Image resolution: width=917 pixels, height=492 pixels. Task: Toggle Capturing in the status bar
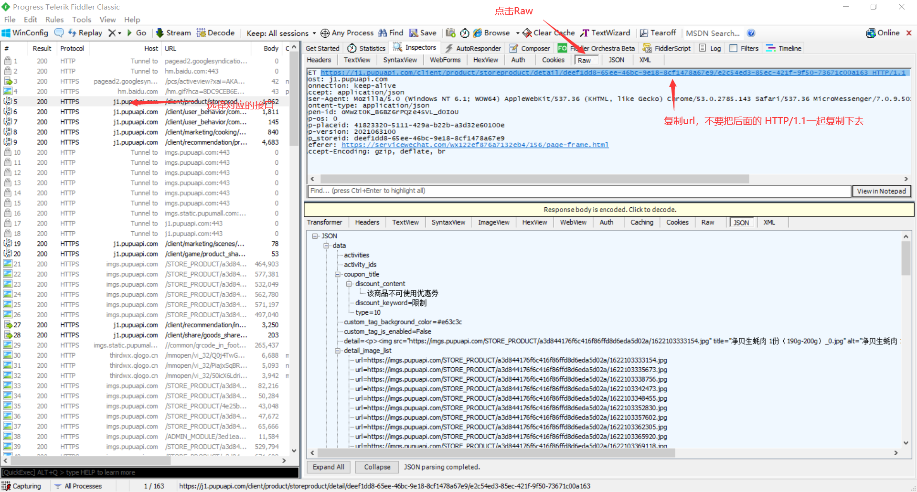click(22, 486)
